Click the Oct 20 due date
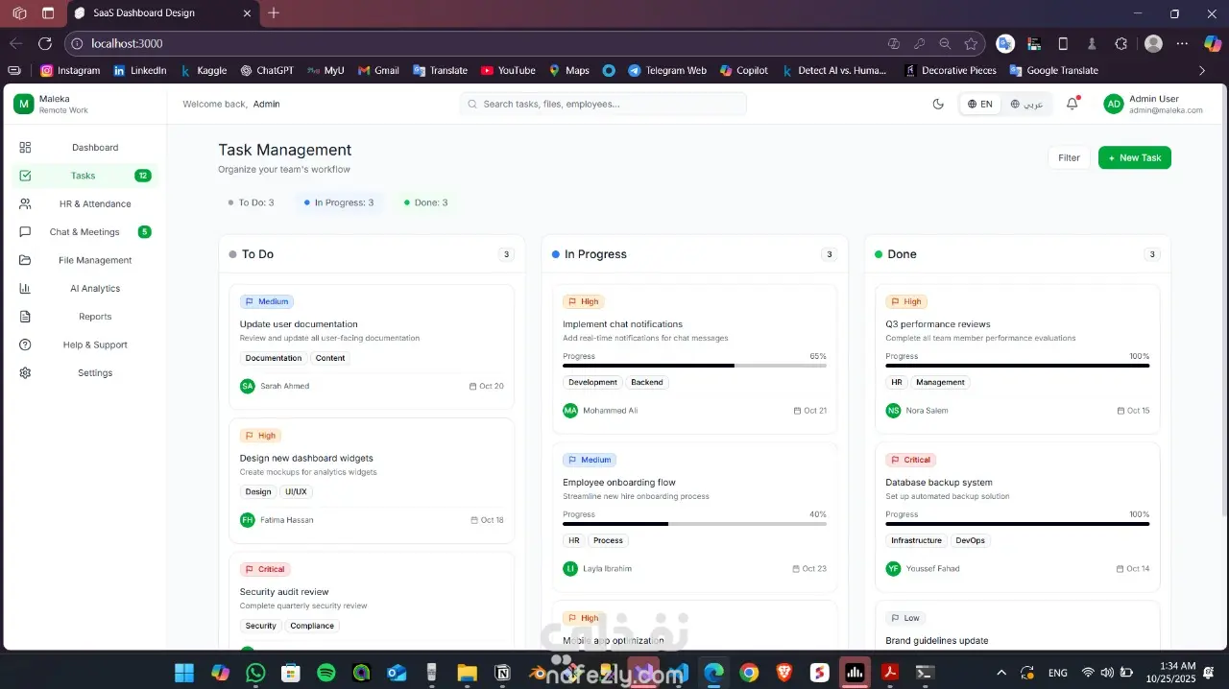This screenshot has width=1229, height=689. click(x=487, y=386)
